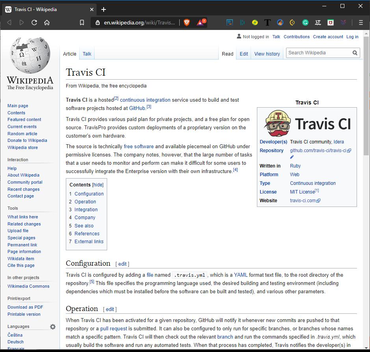370x352 pixels.
Task: Open Recent changes in sidebar
Action: point(23,189)
